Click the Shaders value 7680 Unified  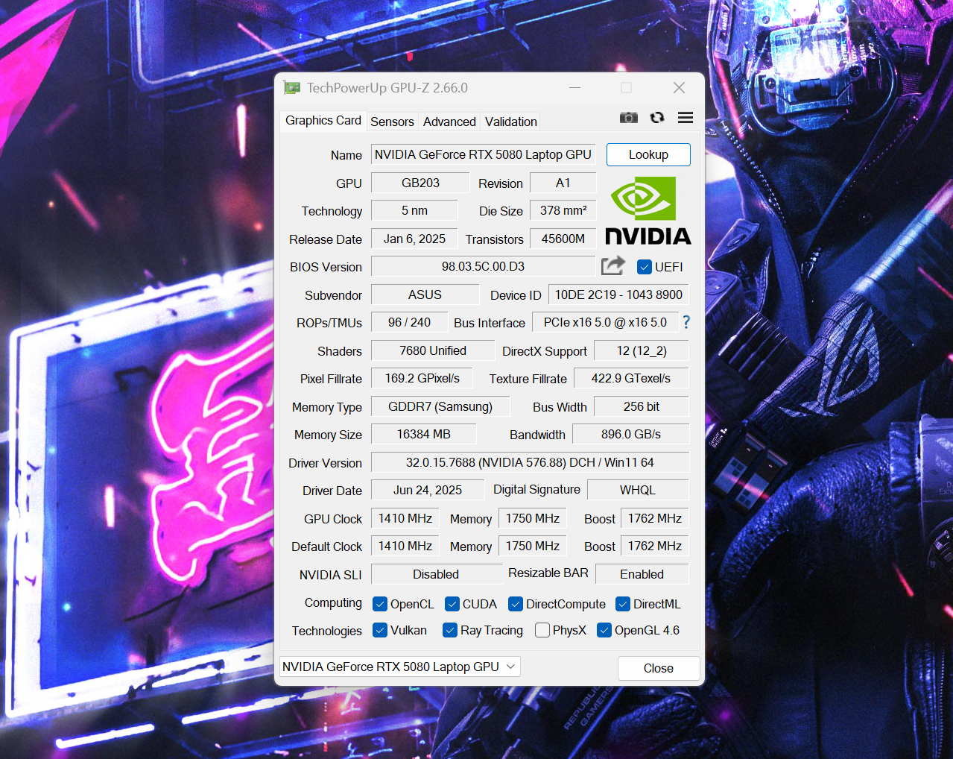433,350
